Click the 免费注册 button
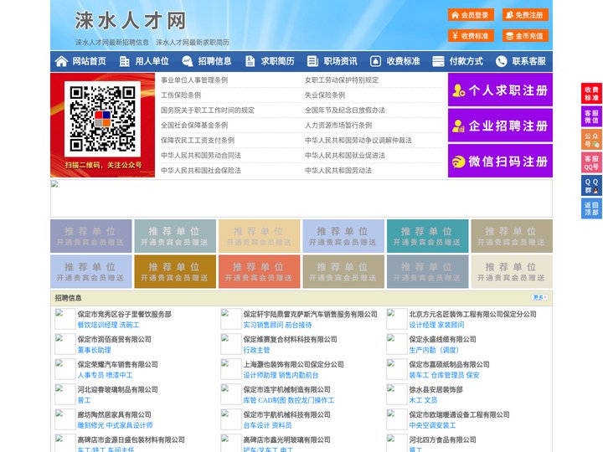 tap(525, 15)
